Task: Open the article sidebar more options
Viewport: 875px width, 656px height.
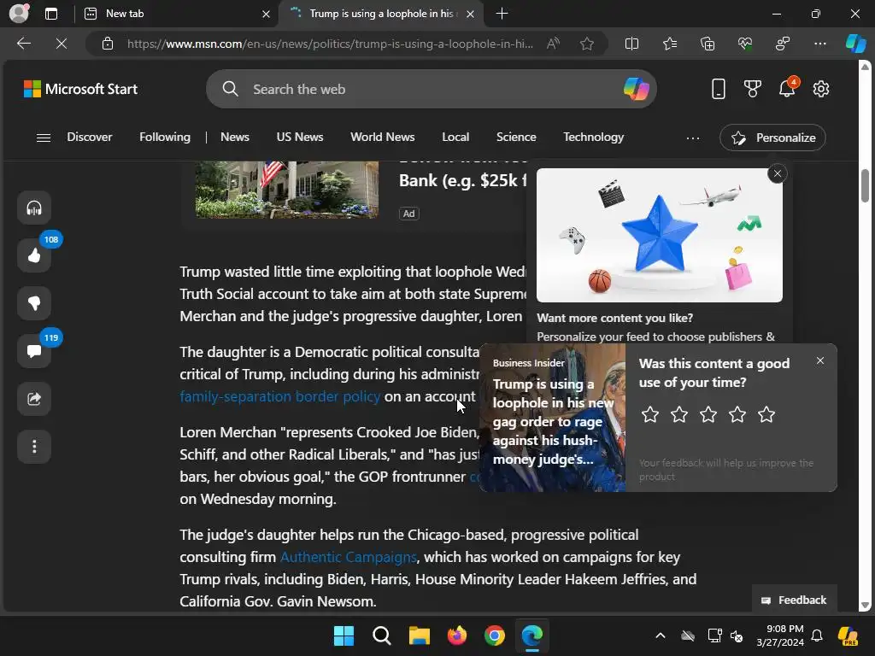Action: [x=34, y=446]
